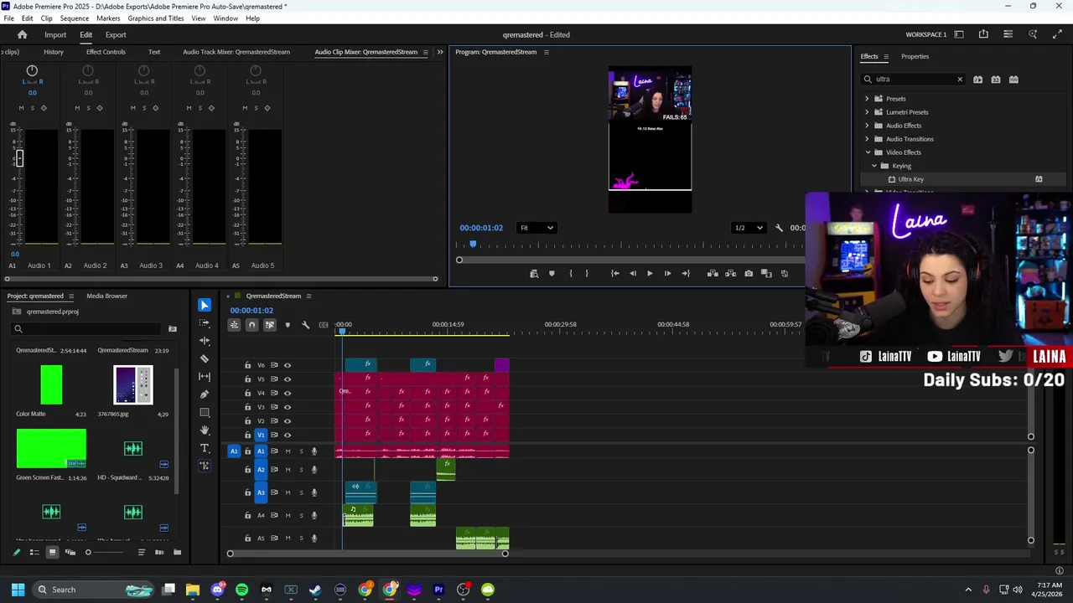Toggle Linked Selection in timeline
Screen dimensions: 1073x603
click(x=269, y=325)
